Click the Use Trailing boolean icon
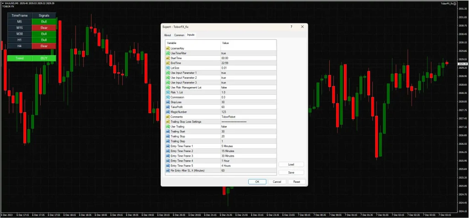Screen dimensions: 469x218 point(168,126)
